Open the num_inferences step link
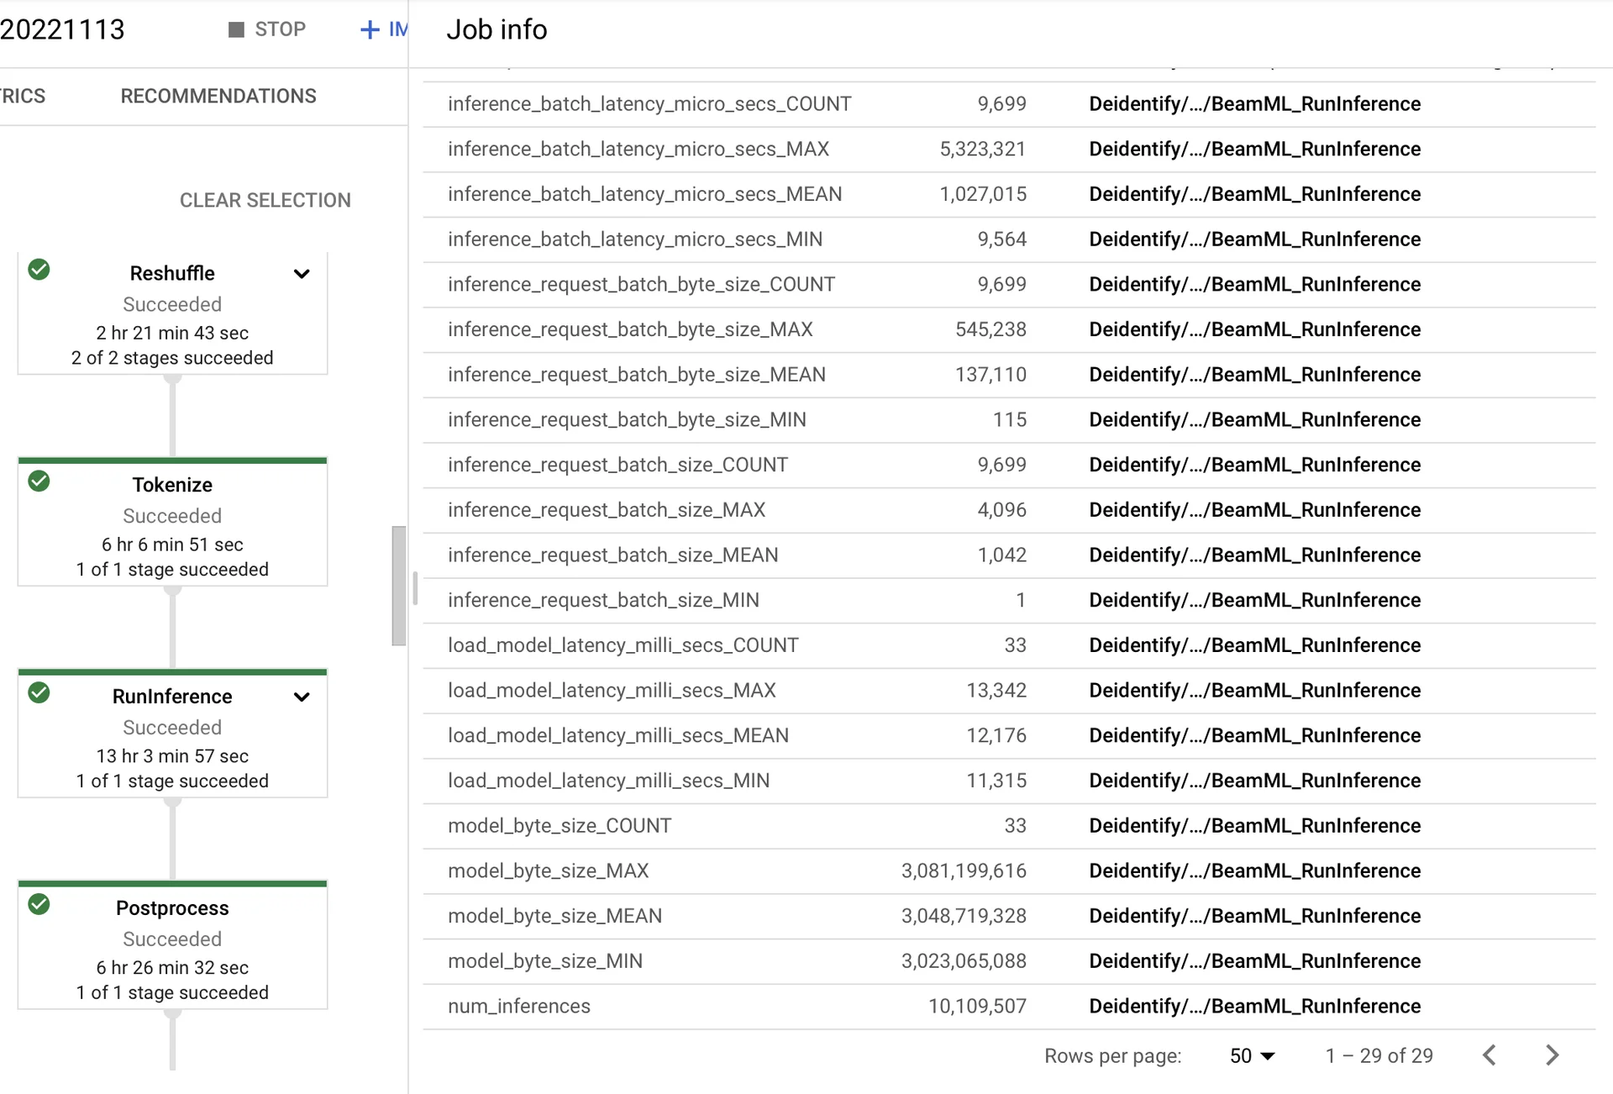 [x=1254, y=1006]
